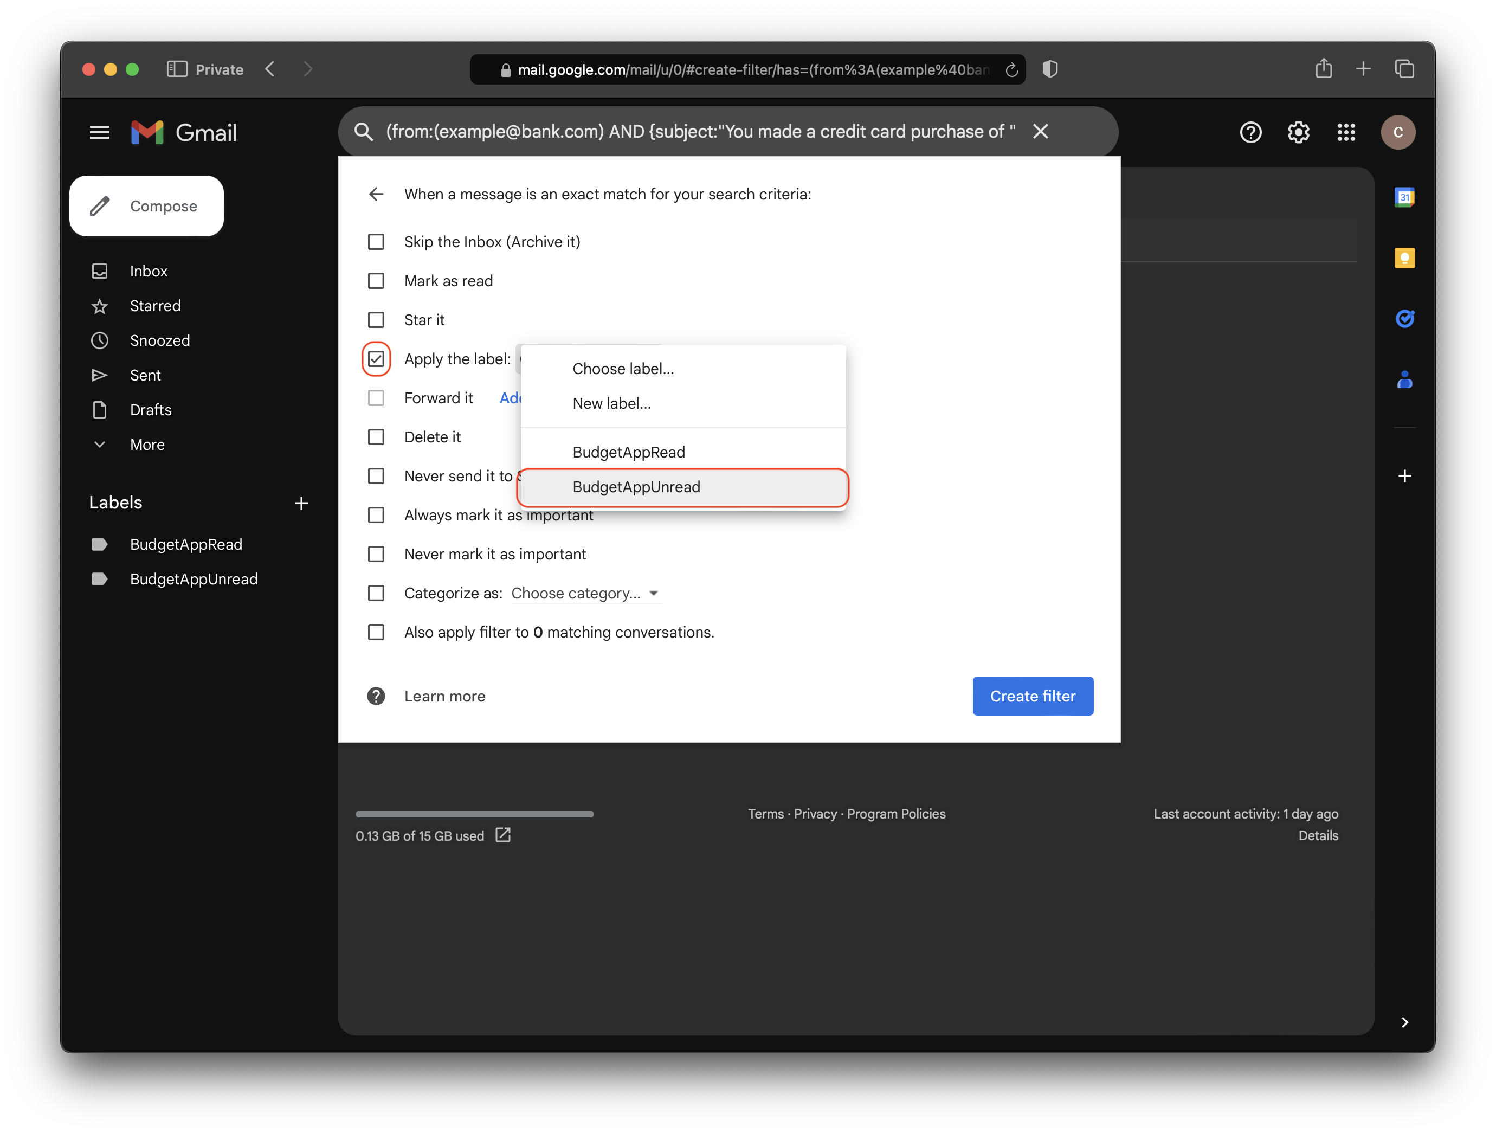This screenshot has width=1496, height=1133.
Task: Open Gmail settings gear icon
Action: point(1298,132)
